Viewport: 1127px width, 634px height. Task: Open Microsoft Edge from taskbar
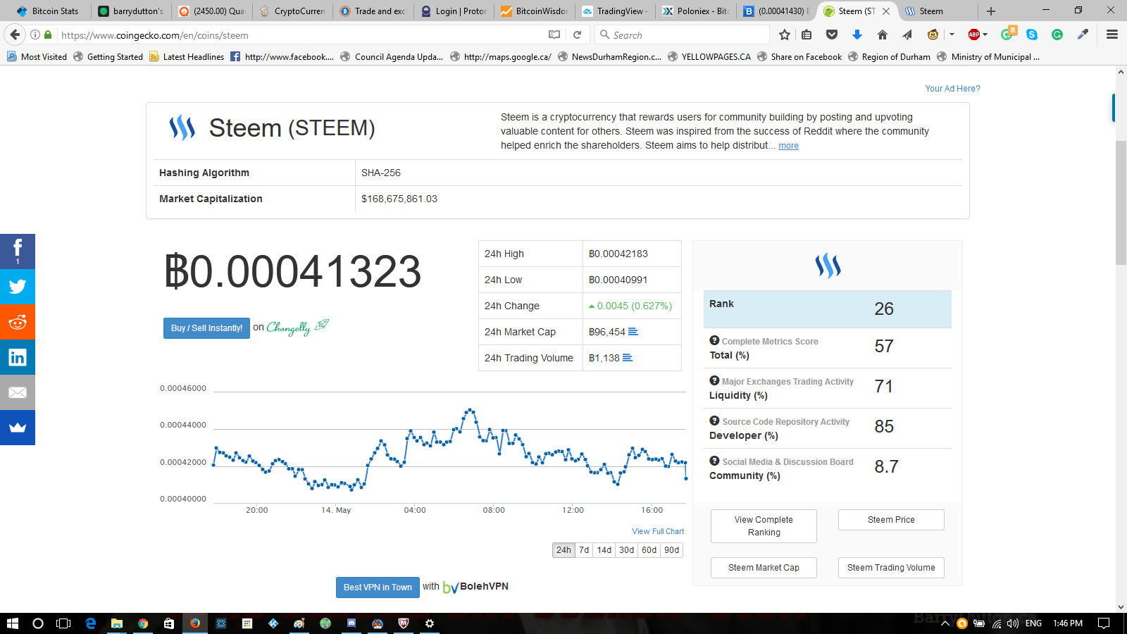(90, 623)
